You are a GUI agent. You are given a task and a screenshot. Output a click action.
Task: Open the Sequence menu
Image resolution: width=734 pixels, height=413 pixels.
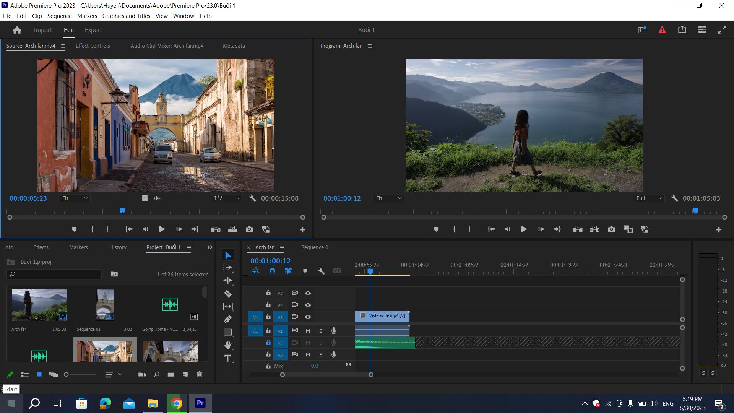(x=59, y=16)
